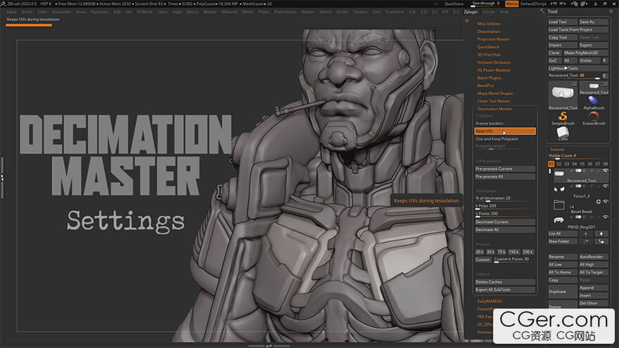Toggle Torso1_3 subtool eye visibility

[x=605, y=186]
